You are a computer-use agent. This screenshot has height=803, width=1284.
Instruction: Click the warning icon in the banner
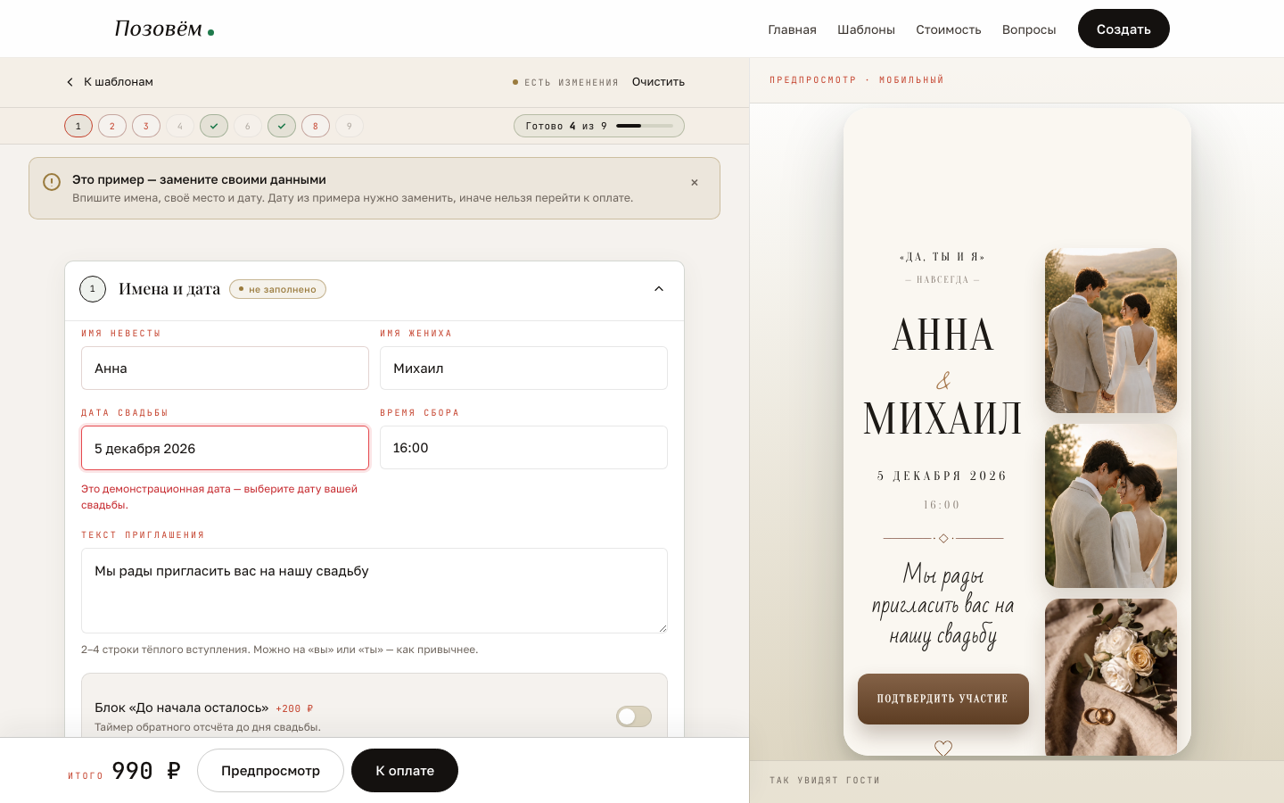pyautogui.click(x=52, y=182)
